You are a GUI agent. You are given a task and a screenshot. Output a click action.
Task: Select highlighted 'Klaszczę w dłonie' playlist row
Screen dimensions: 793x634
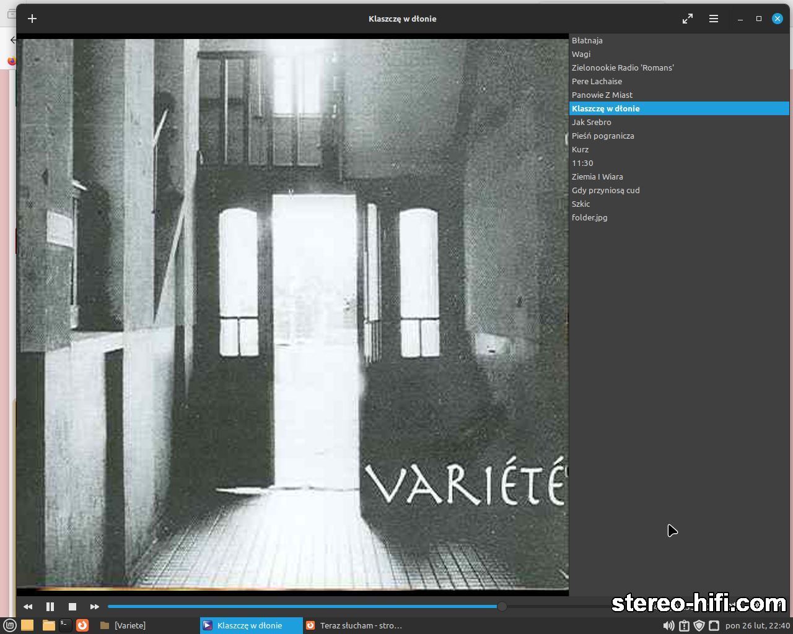pos(679,108)
